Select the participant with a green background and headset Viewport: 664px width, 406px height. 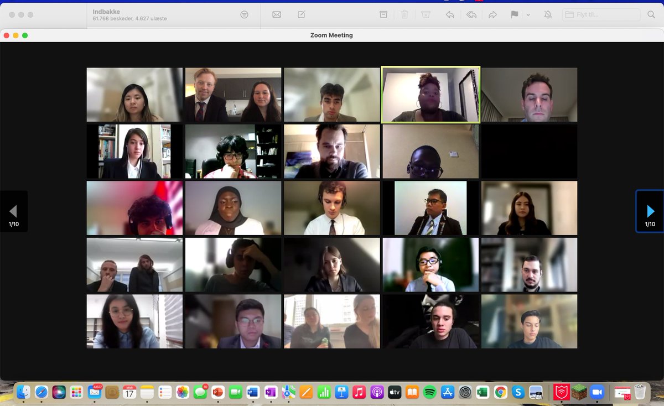click(430, 265)
